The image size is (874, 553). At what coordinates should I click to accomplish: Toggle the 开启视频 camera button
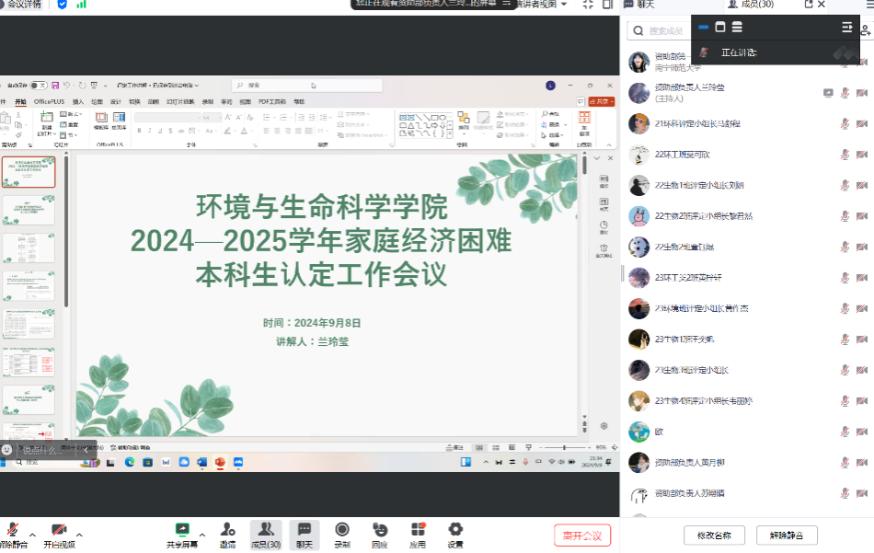click(x=59, y=532)
